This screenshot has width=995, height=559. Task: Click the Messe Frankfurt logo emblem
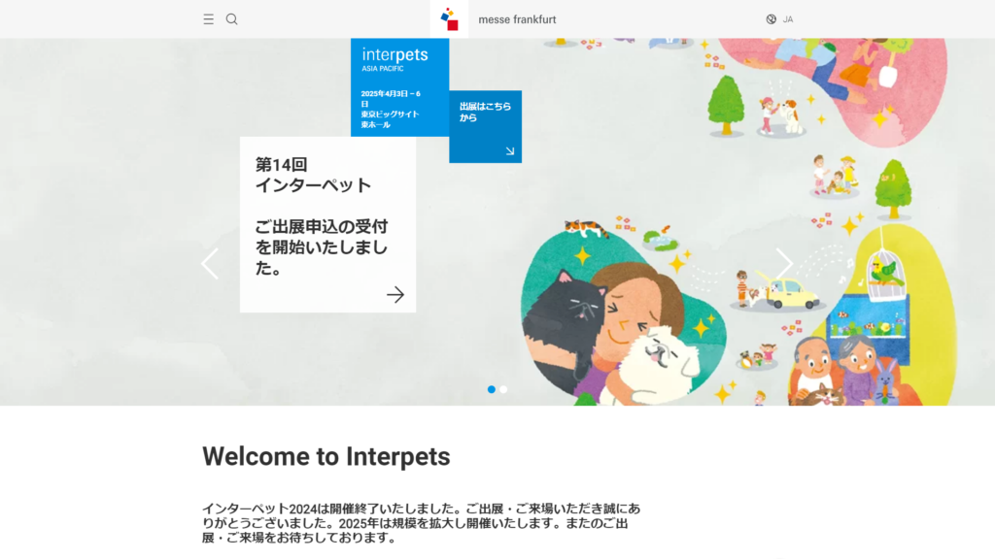point(449,19)
